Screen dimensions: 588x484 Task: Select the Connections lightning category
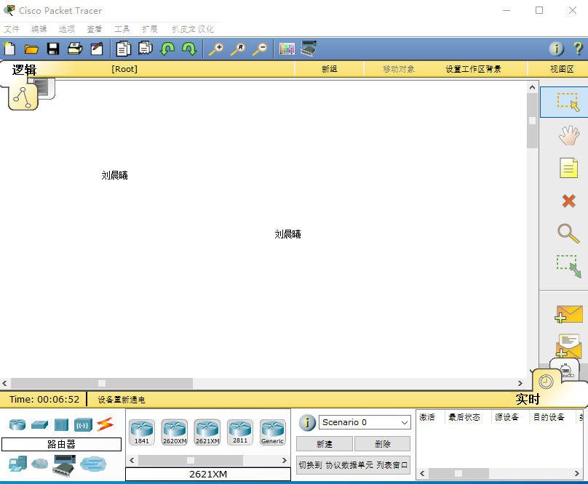pyautogui.click(x=105, y=424)
